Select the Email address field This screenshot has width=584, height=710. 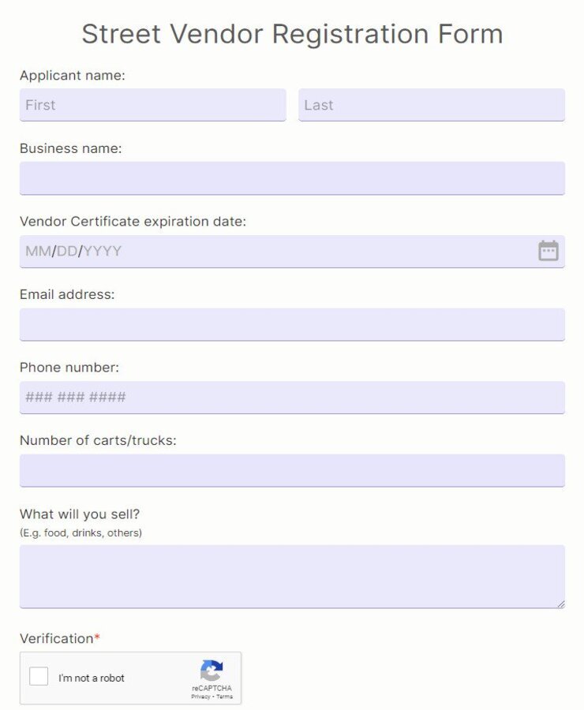coord(292,324)
